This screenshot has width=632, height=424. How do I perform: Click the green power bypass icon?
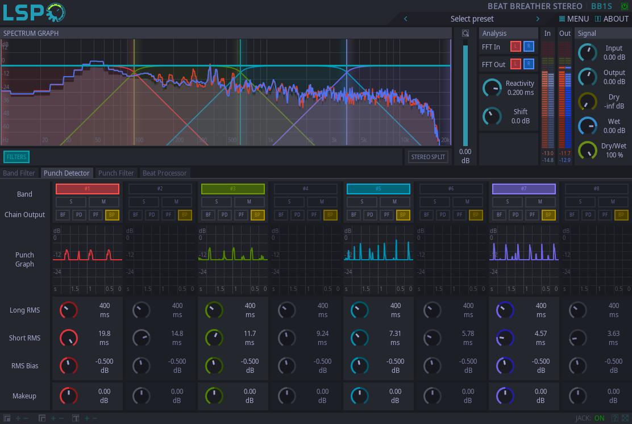coord(625,6)
